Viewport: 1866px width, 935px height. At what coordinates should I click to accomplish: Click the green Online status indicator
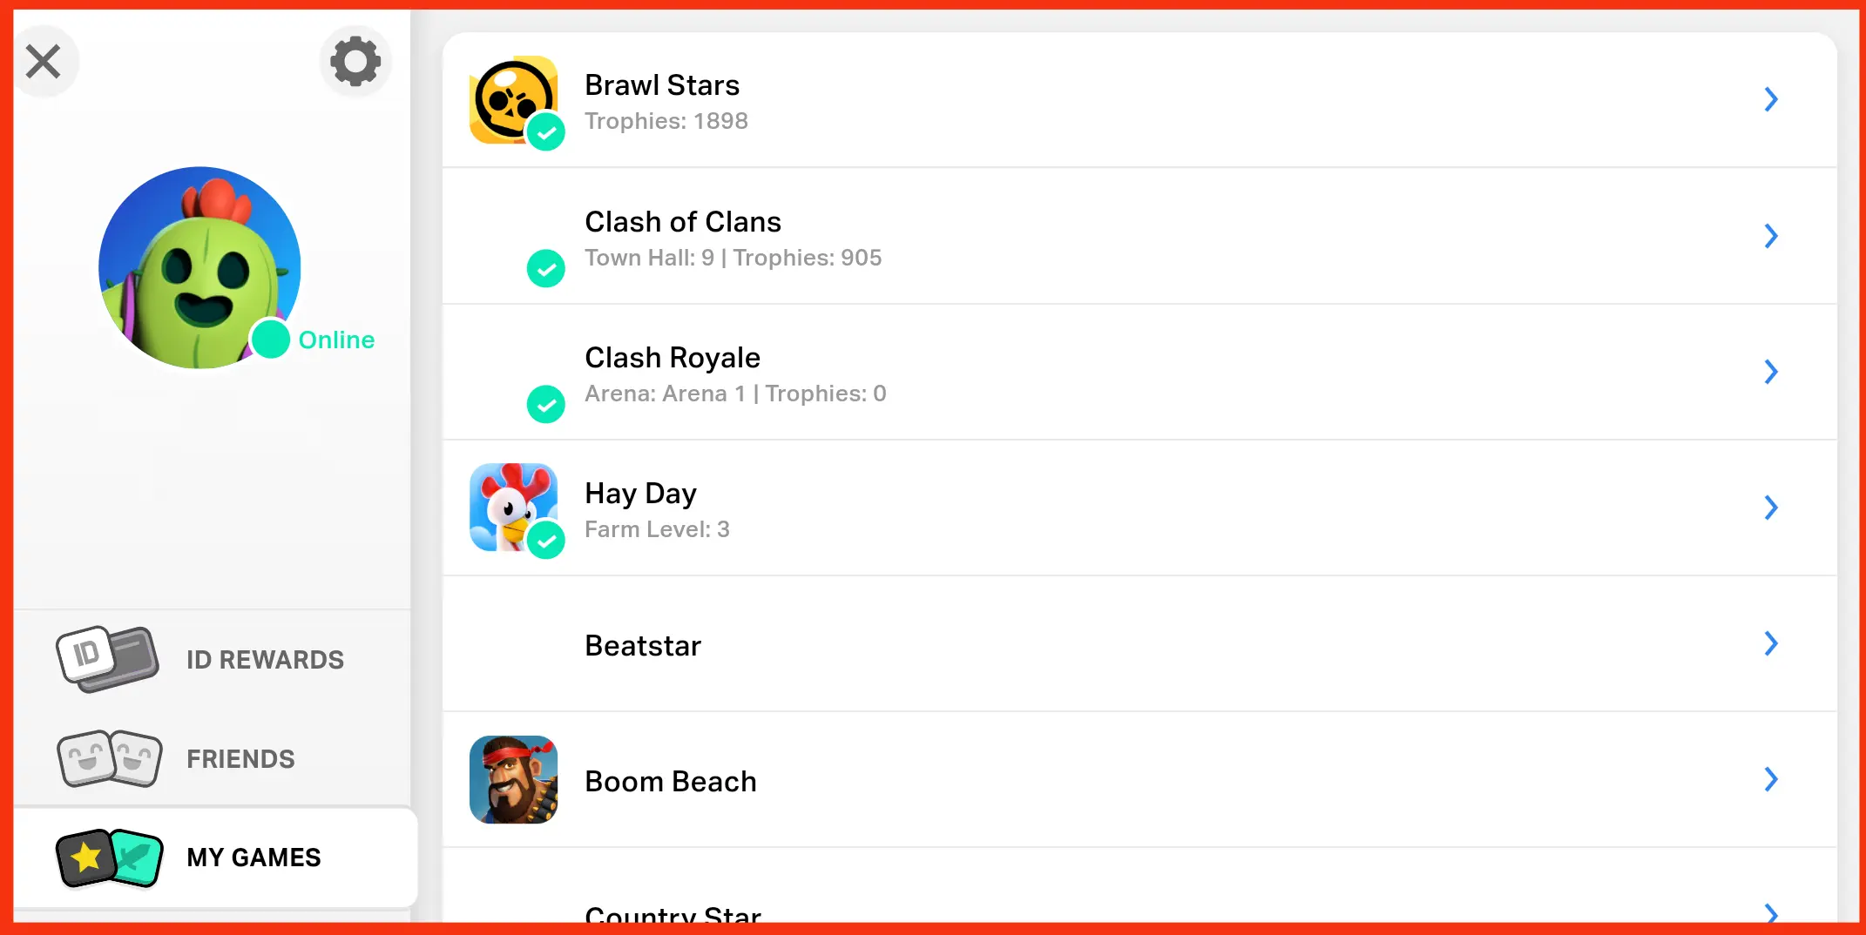tap(270, 340)
